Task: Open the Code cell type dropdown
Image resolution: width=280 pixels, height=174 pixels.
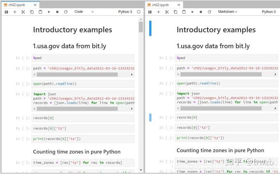Action: pyautogui.click(x=84, y=12)
